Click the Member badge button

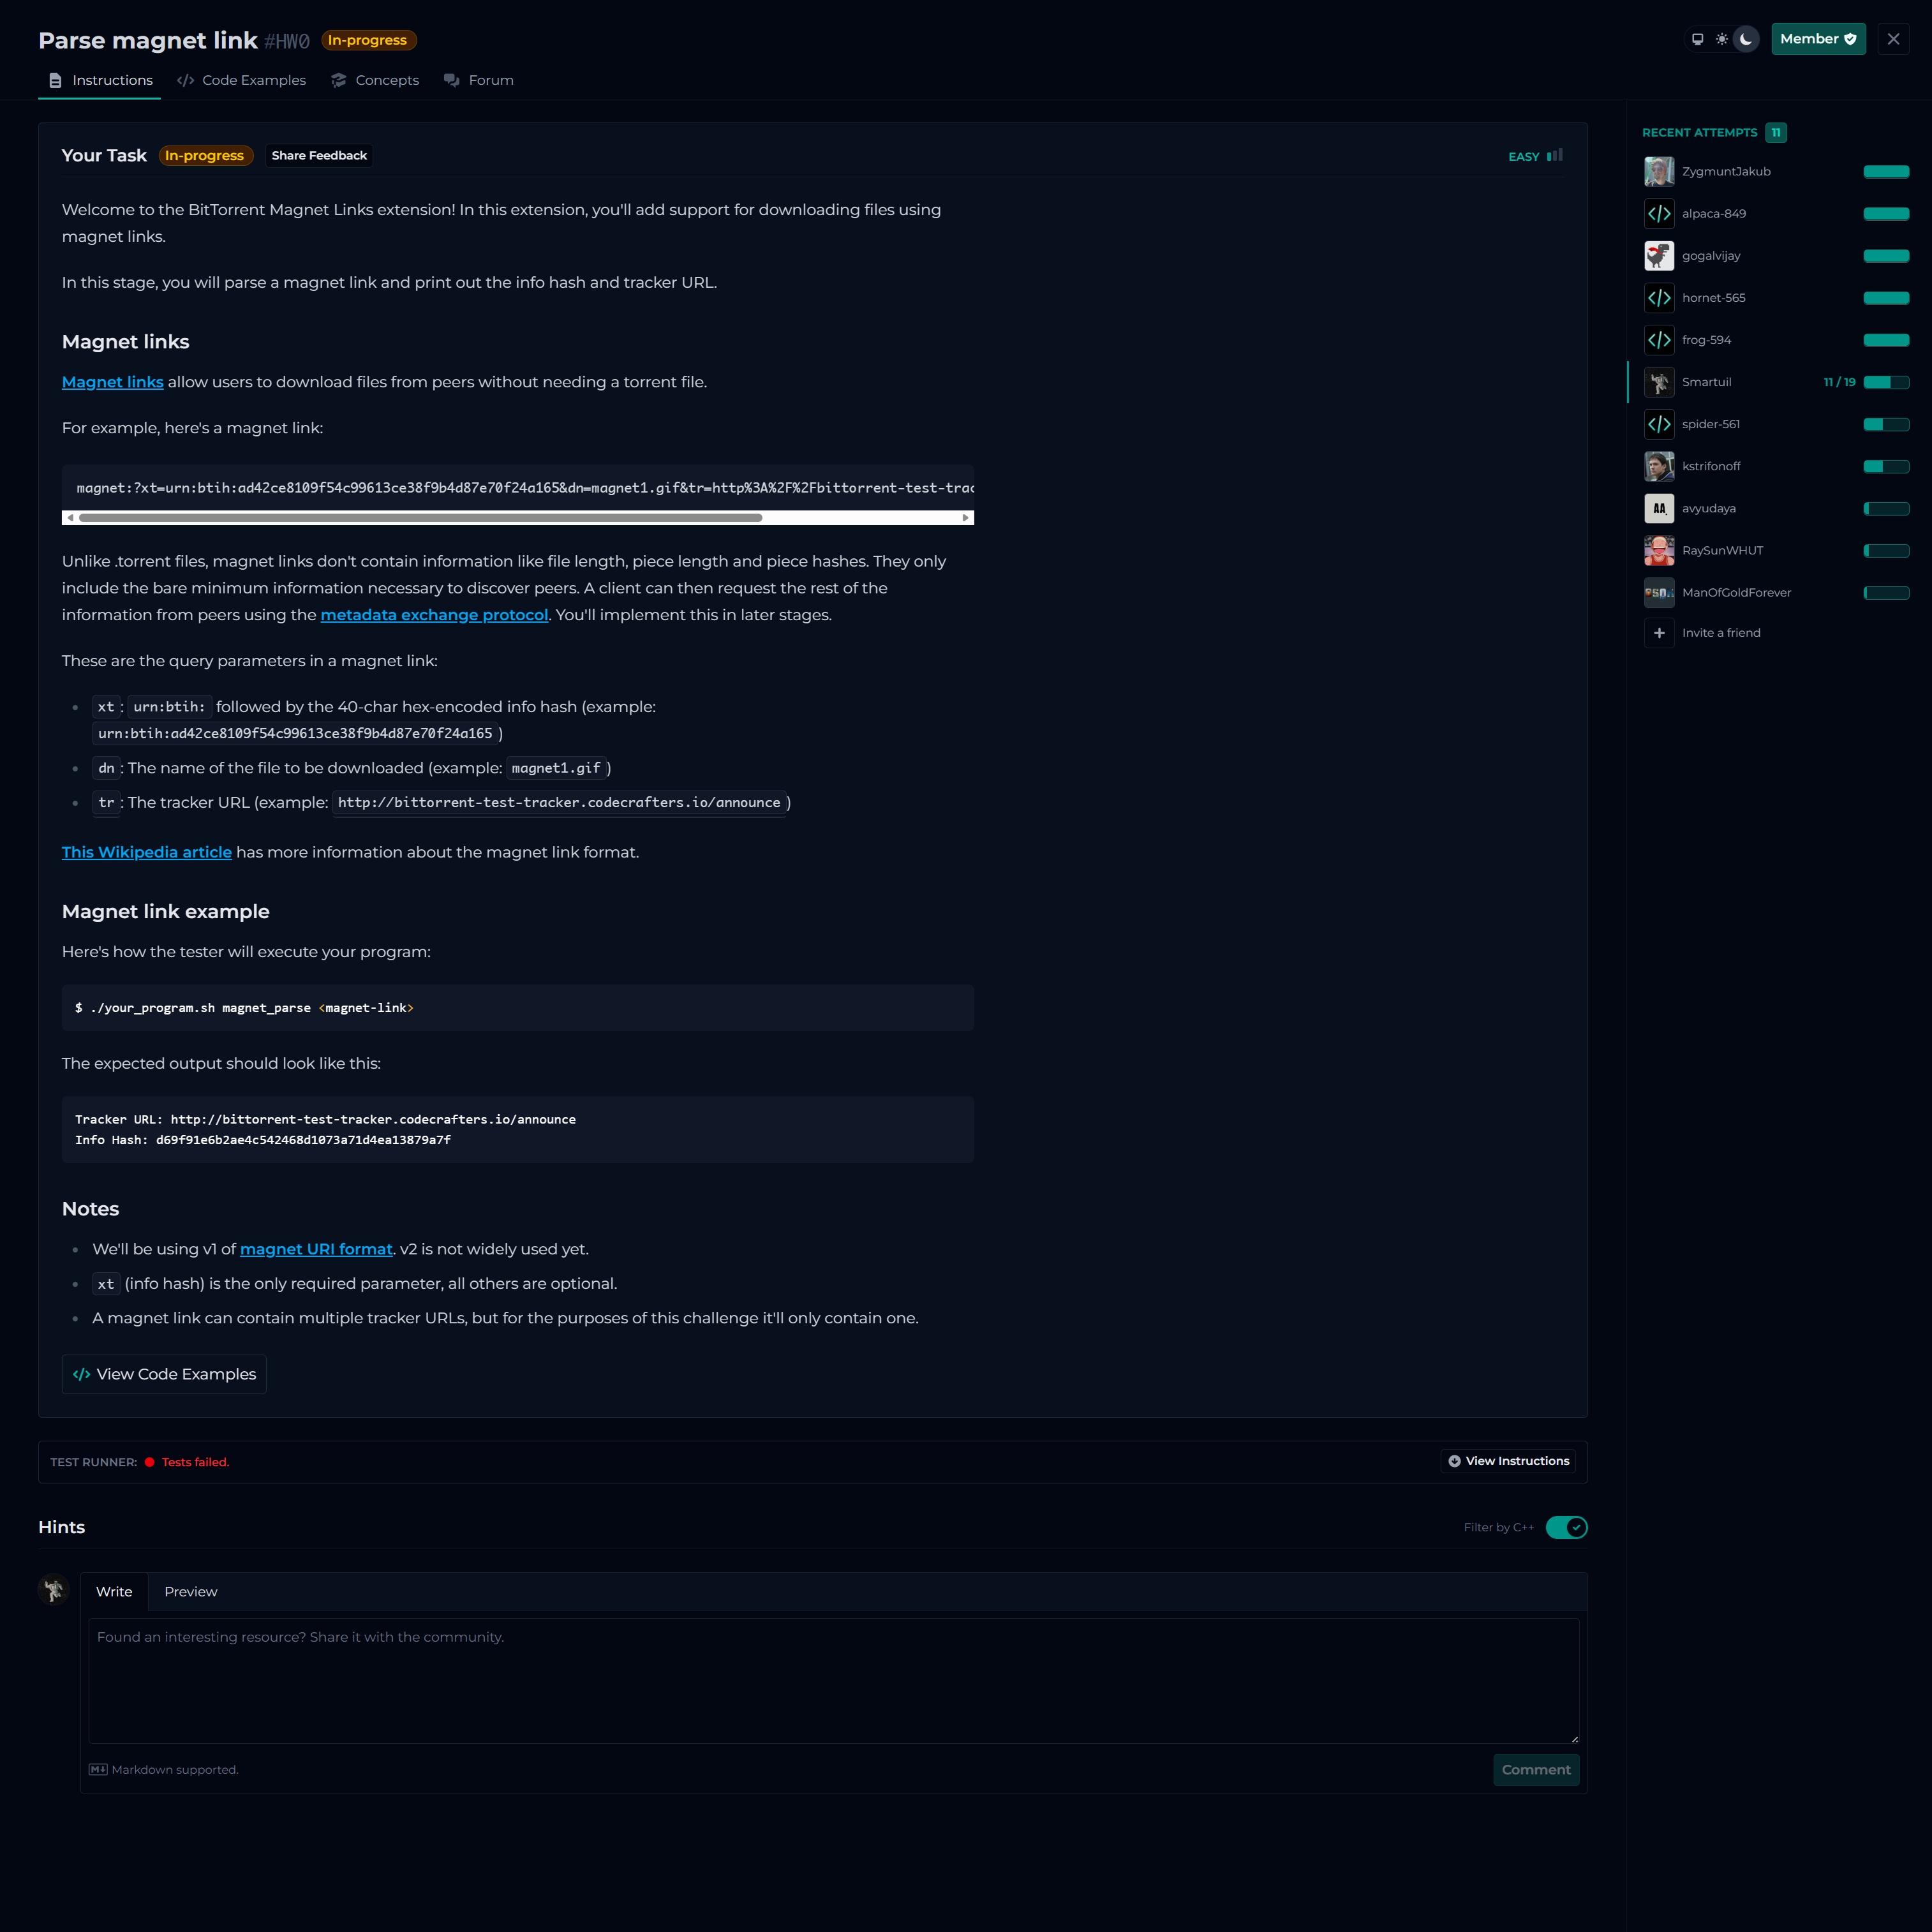tap(1817, 39)
